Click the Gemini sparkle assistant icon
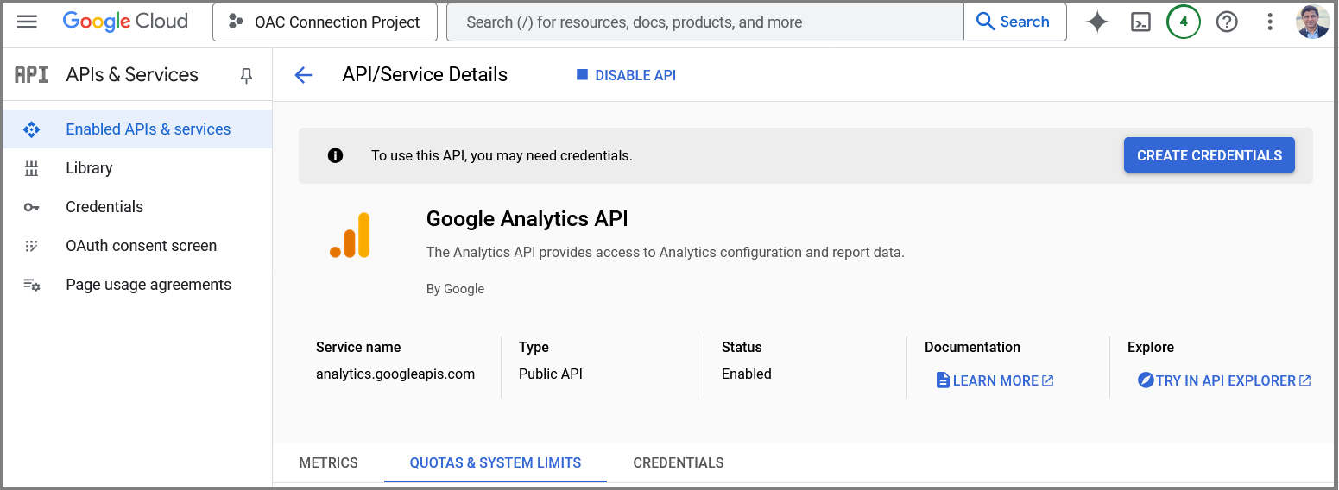Image resolution: width=1339 pixels, height=490 pixels. tap(1097, 22)
